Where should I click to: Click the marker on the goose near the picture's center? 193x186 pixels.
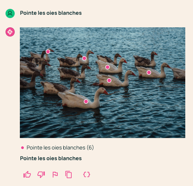(107, 67)
